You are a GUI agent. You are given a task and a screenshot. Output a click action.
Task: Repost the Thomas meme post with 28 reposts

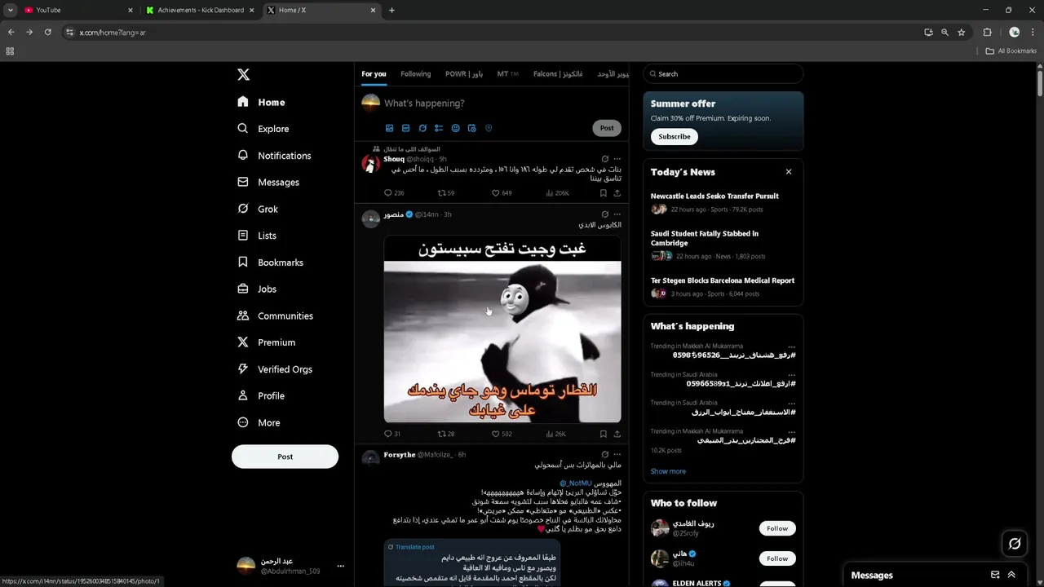click(x=446, y=434)
